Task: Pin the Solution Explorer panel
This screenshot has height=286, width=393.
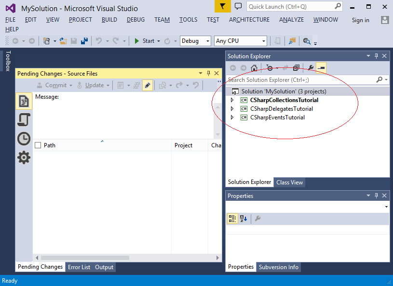Action: pyautogui.click(x=376, y=56)
